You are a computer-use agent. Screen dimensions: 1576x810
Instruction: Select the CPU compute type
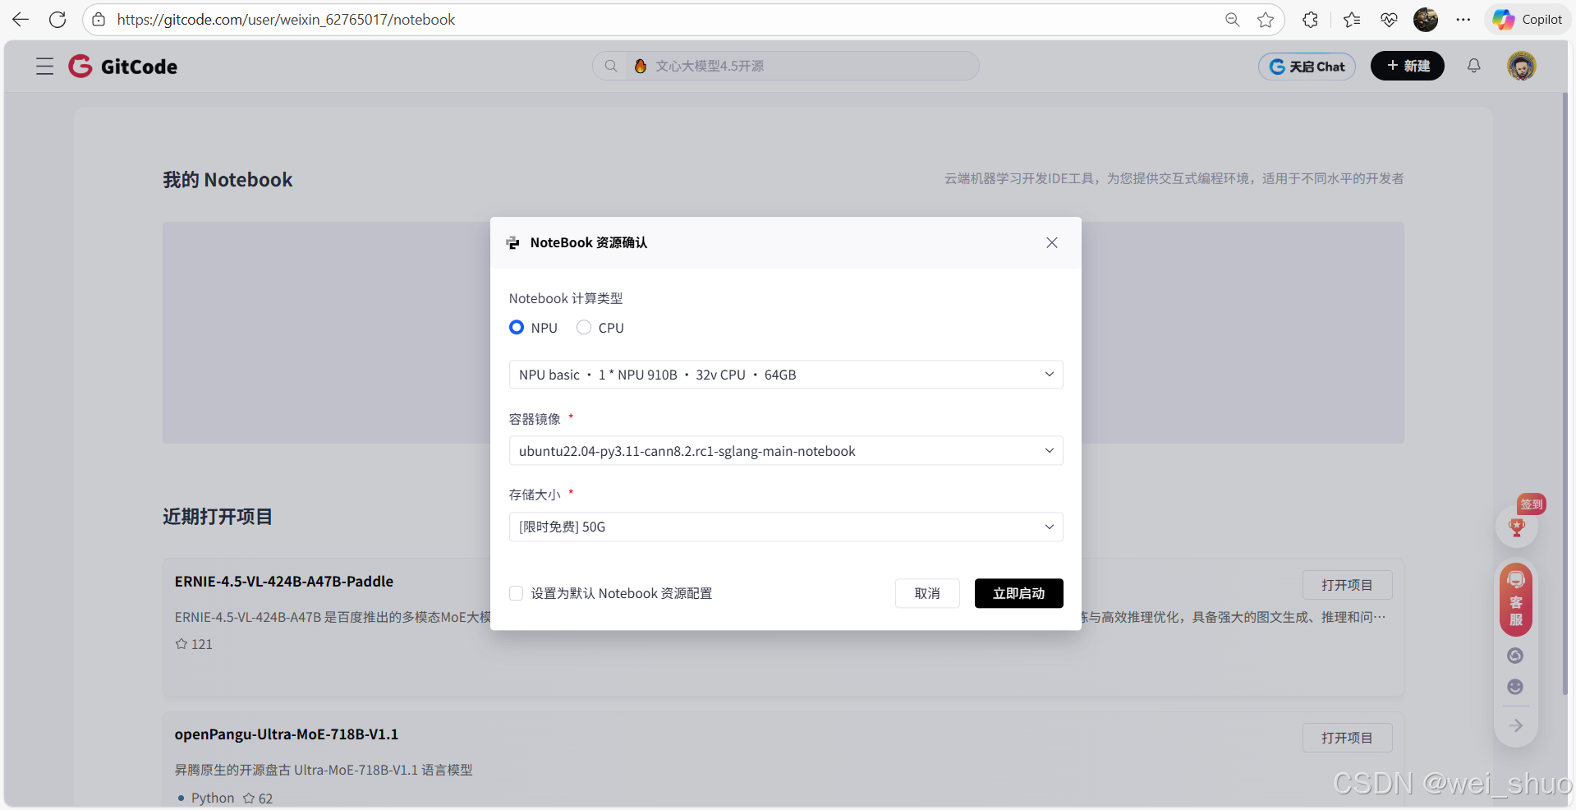[x=584, y=327]
